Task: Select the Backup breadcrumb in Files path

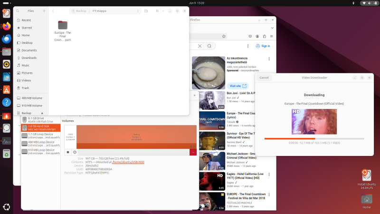Action: click(81, 11)
